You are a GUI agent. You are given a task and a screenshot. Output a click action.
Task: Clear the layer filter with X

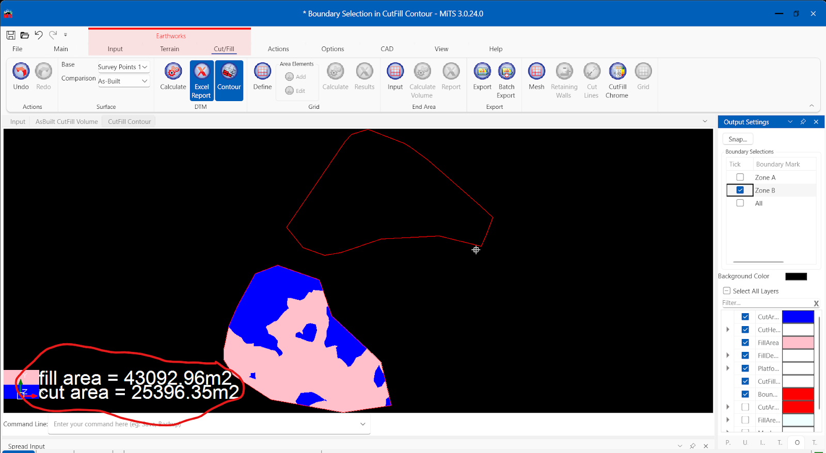(x=816, y=303)
